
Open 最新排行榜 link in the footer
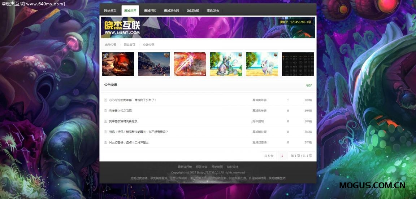tap(185, 167)
